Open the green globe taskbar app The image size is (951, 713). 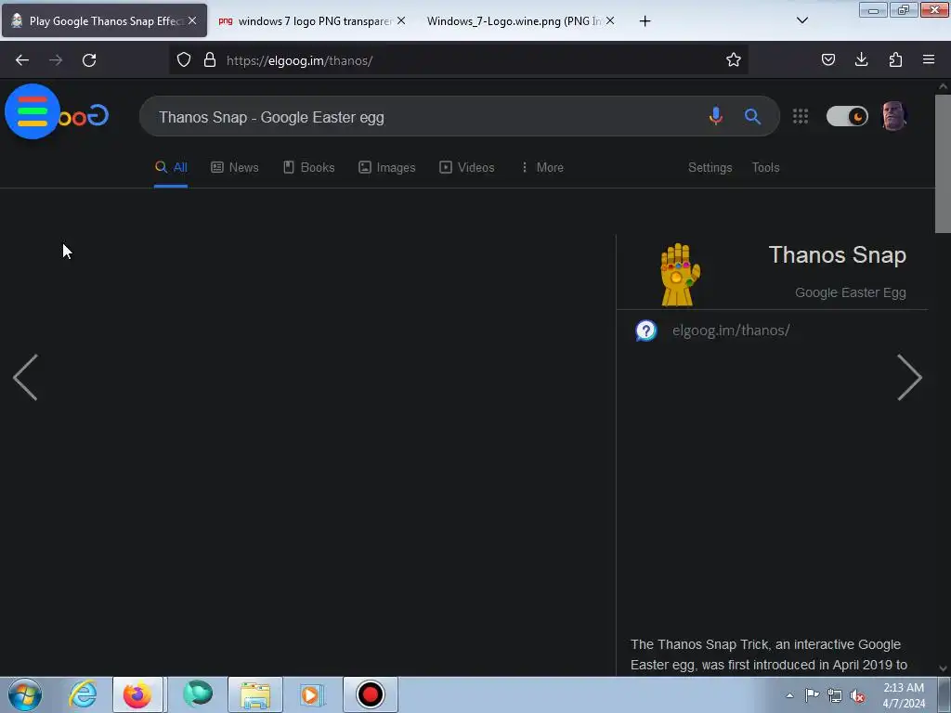tap(198, 694)
